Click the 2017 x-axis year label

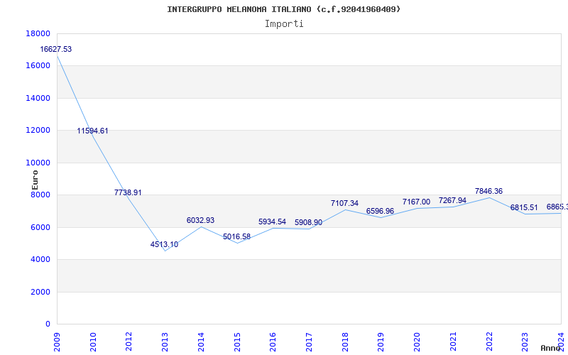309,342
